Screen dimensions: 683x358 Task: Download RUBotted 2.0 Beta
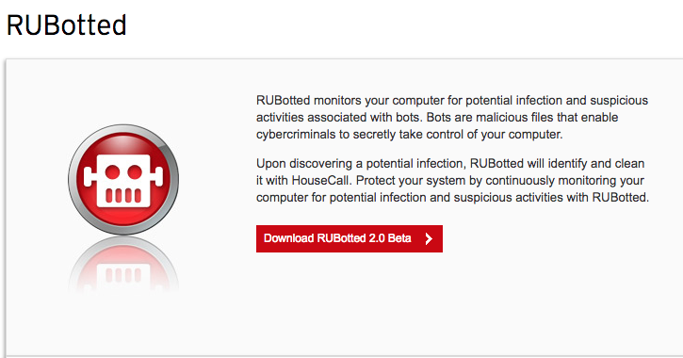(x=350, y=238)
